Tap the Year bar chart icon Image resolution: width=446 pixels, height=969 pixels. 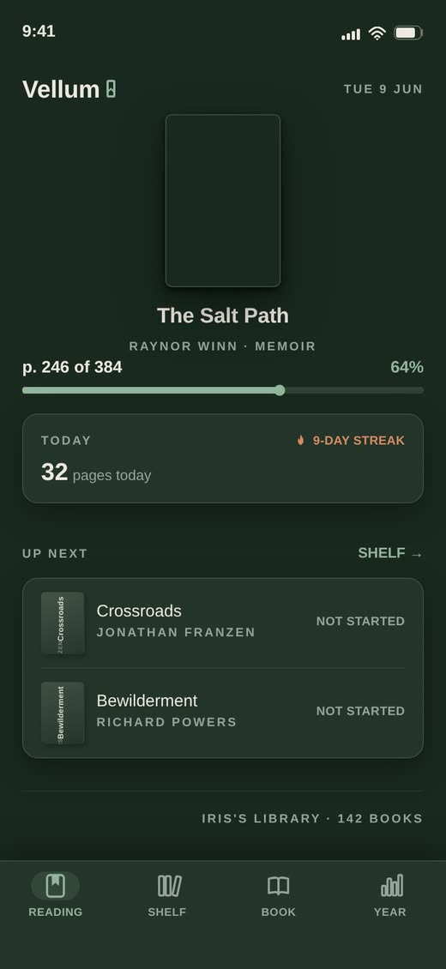pyautogui.click(x=389, y=886)
